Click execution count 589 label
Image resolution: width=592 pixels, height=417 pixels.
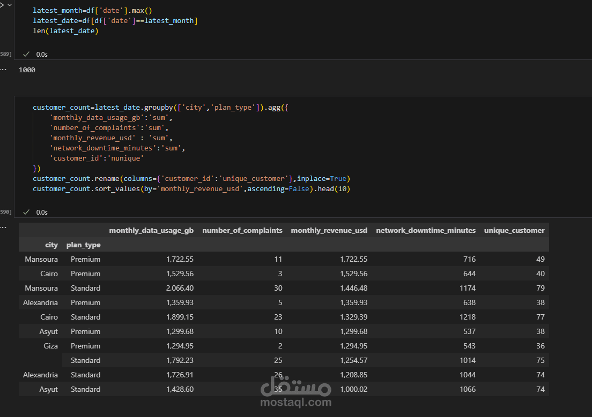pos(5,54)
